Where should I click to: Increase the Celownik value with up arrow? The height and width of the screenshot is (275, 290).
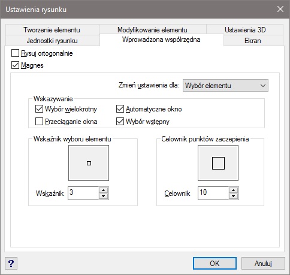coord(233,190)
